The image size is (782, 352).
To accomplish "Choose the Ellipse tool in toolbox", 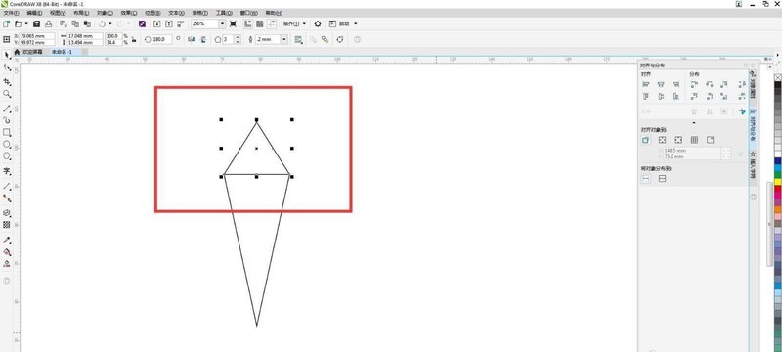I will coord(7,144).
